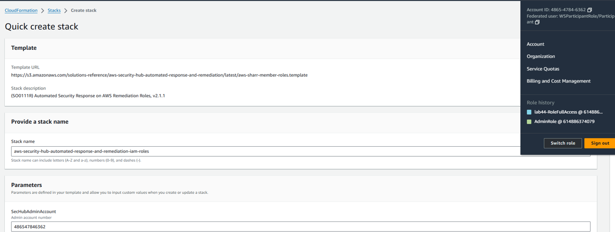Open Billing and Cost Management
Screen dimensions: 615x232
click(558, 81)
